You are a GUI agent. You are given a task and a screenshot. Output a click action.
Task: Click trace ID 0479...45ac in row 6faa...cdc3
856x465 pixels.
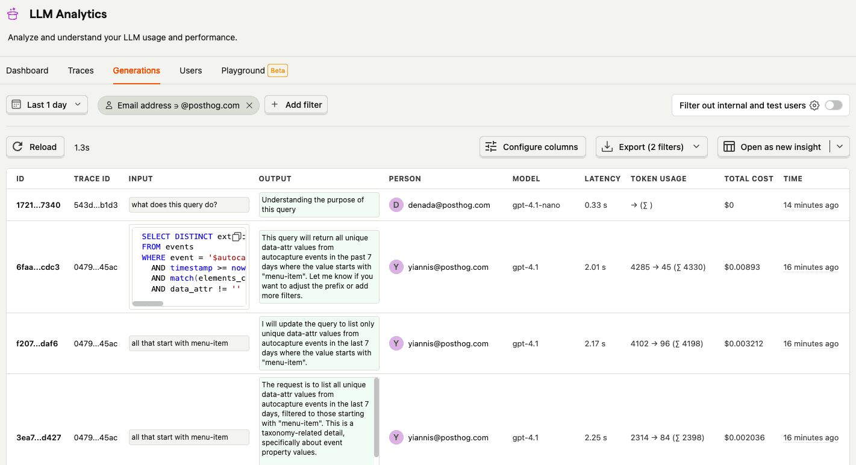click(x=96, y=267)
